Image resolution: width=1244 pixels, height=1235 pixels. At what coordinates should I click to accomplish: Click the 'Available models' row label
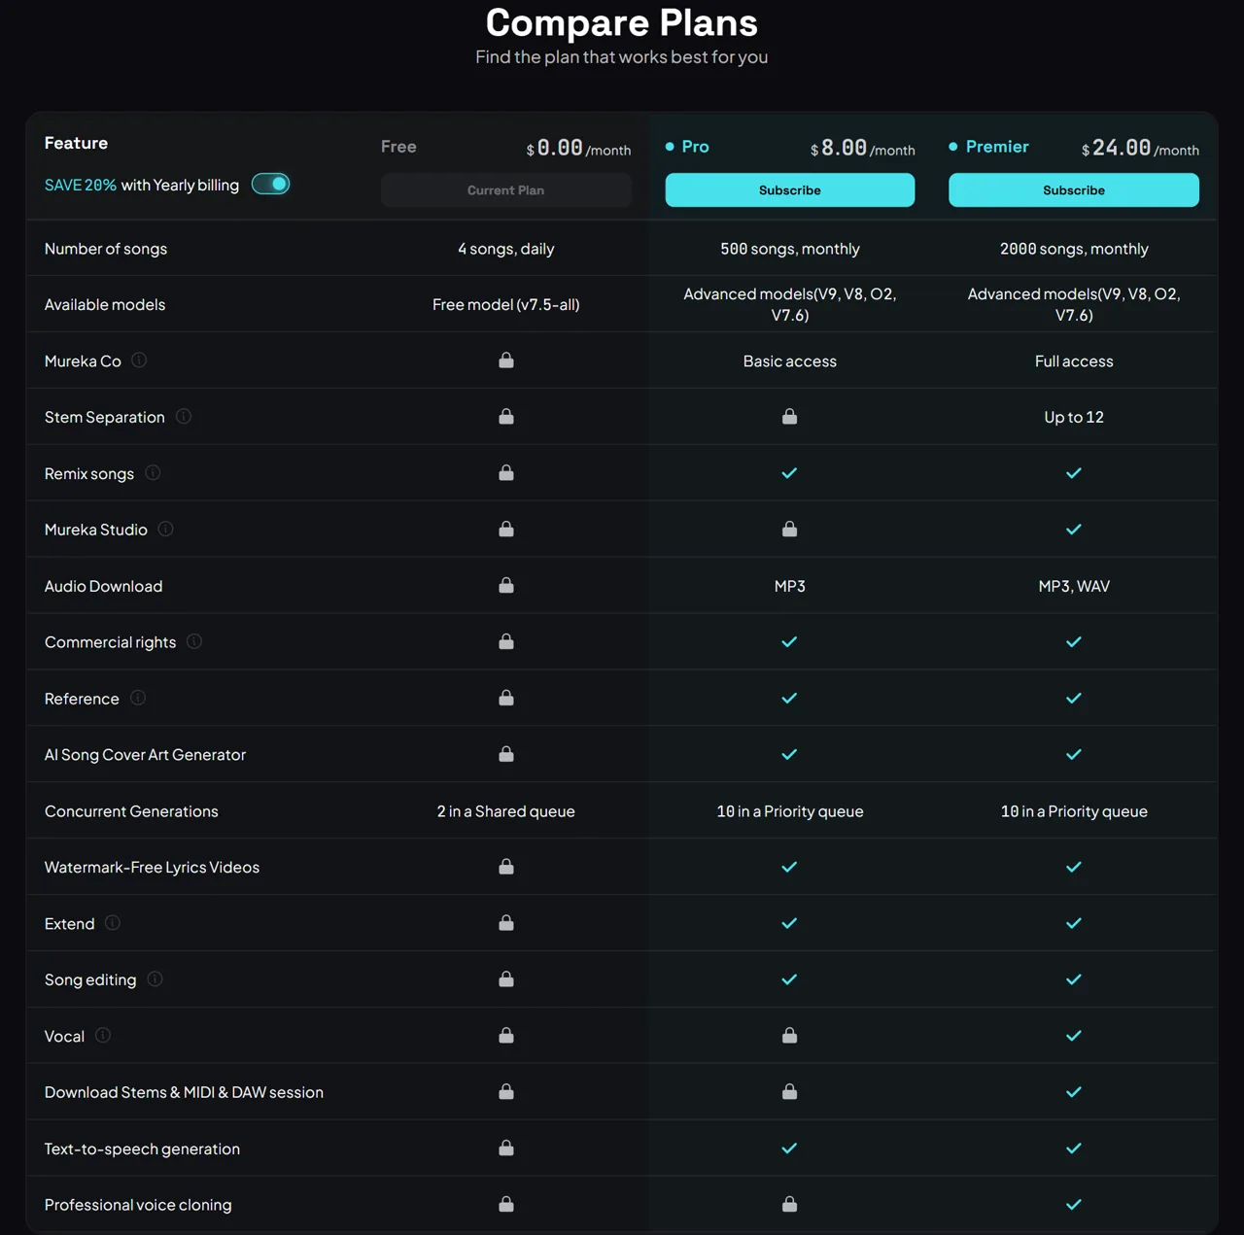pyautogui.click(x=105, y=305)
